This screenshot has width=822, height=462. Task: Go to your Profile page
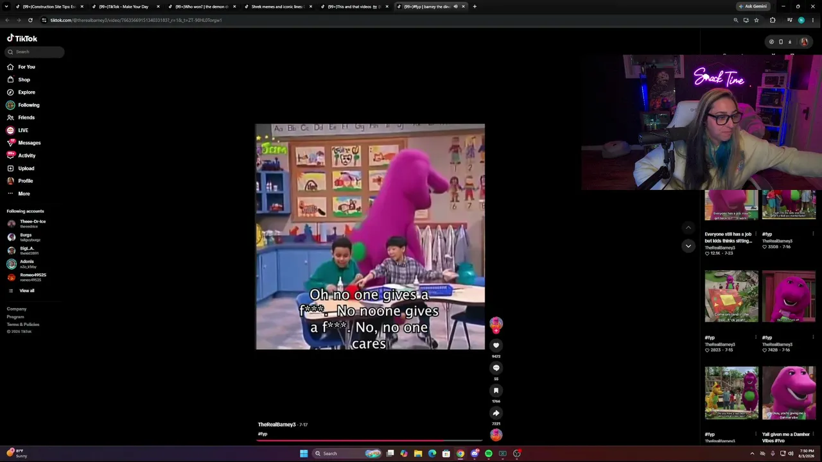click(x=19, y=181)
